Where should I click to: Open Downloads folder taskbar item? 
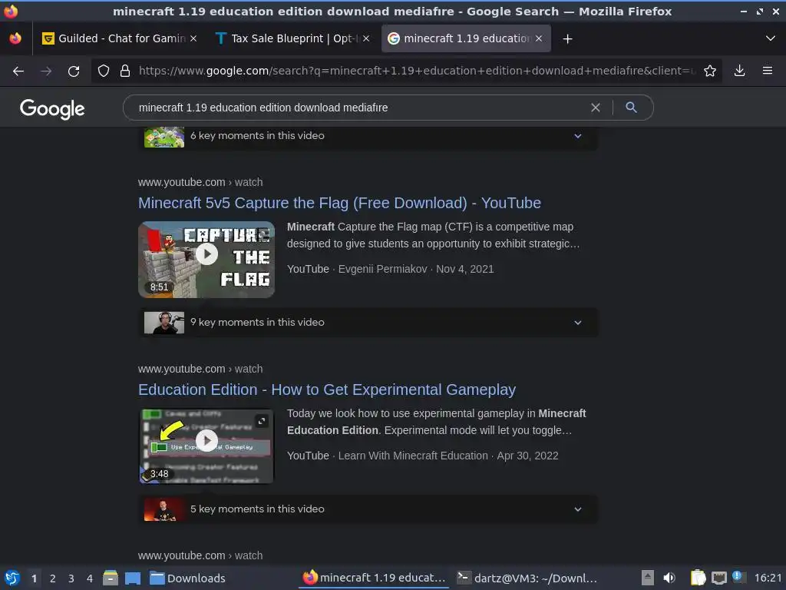(x=187, y=578)
